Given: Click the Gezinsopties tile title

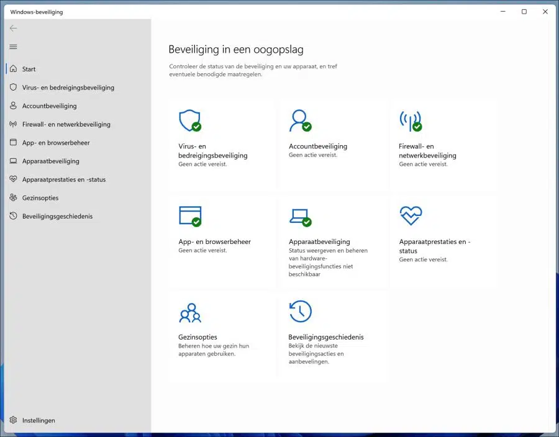Looking at the screenshot, I should point(198,337).
